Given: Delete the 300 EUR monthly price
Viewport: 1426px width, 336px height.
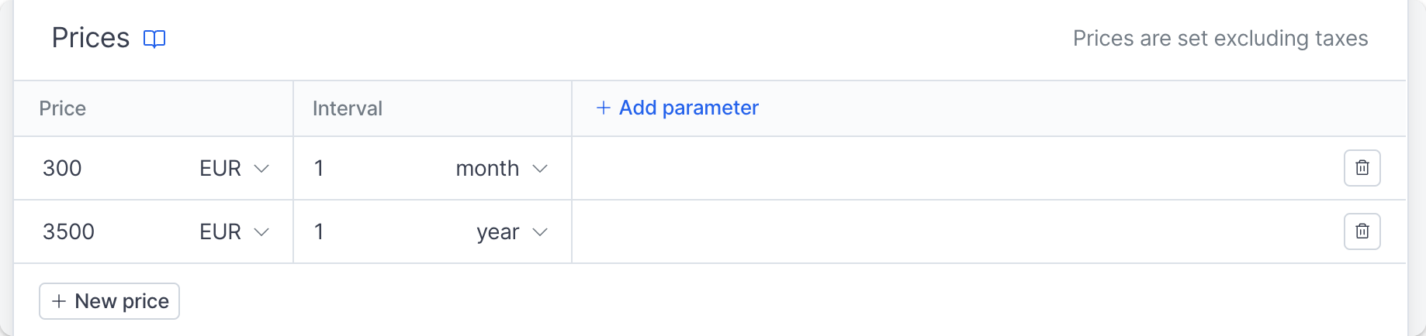Looking at the screenshot, I should point(1362,168).
